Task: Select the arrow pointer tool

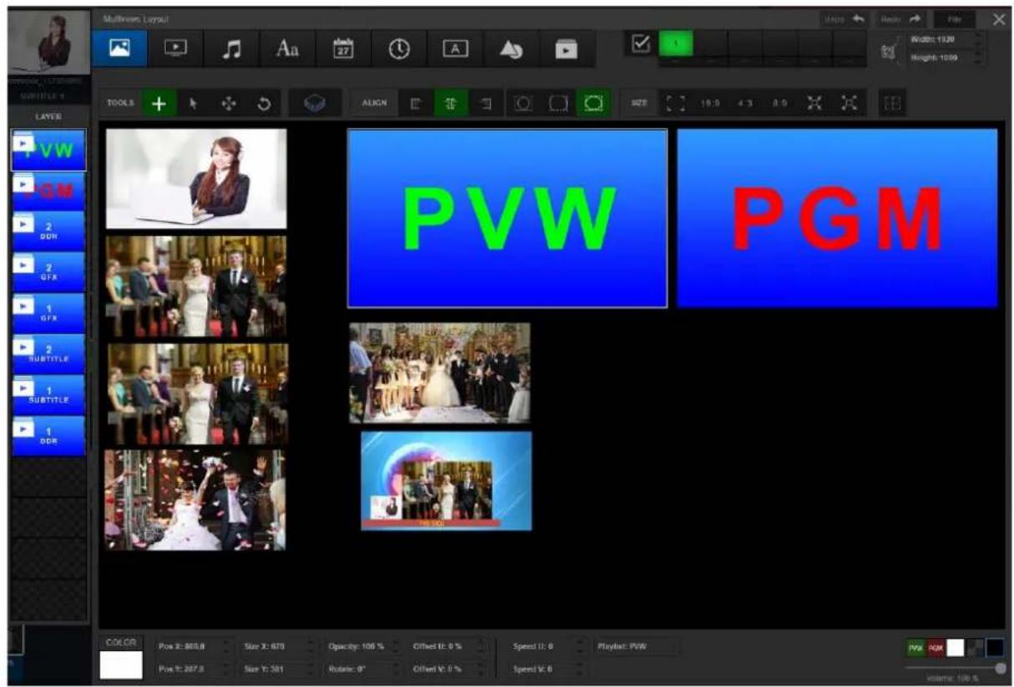Action: pyautogui.click(x=192, y=104)
